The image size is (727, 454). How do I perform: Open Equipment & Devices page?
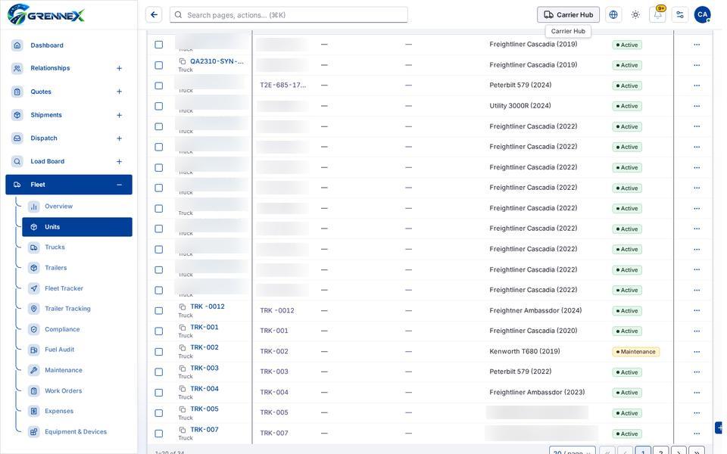coord(77,432)
